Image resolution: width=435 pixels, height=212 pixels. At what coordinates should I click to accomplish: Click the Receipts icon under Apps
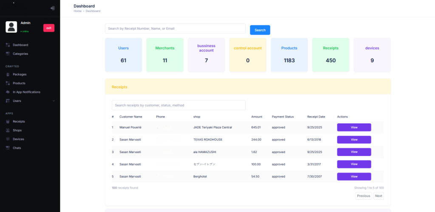[x=8, y=122]
